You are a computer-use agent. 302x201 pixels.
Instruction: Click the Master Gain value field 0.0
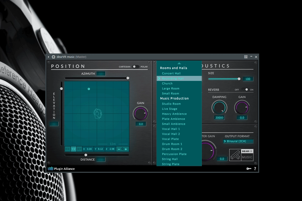pyautogui.click(x=222, y=159)
